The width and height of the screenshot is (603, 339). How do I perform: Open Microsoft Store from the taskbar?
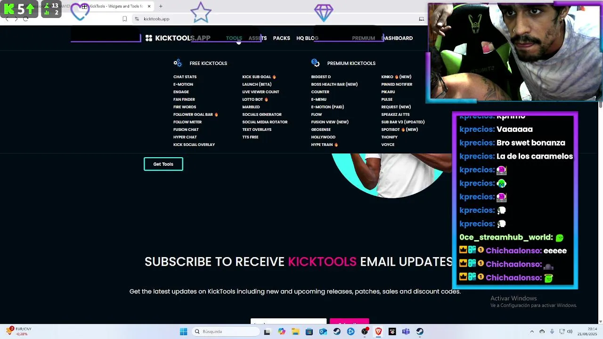click(309, 331)
